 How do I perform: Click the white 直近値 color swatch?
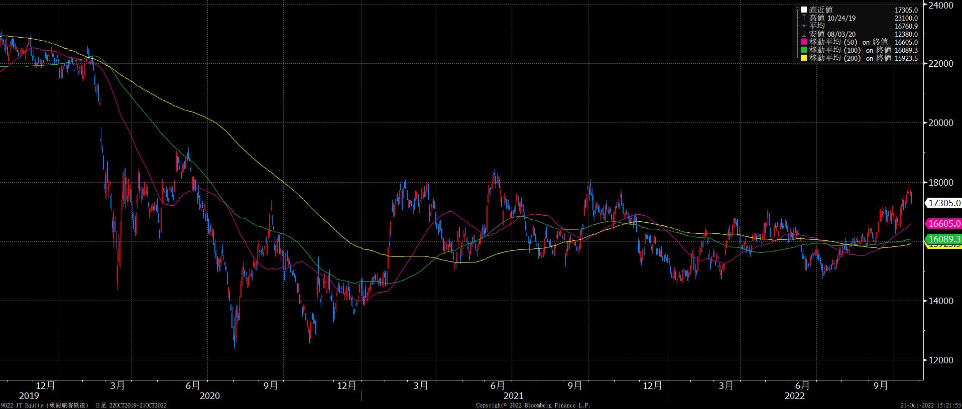(804, 10)
